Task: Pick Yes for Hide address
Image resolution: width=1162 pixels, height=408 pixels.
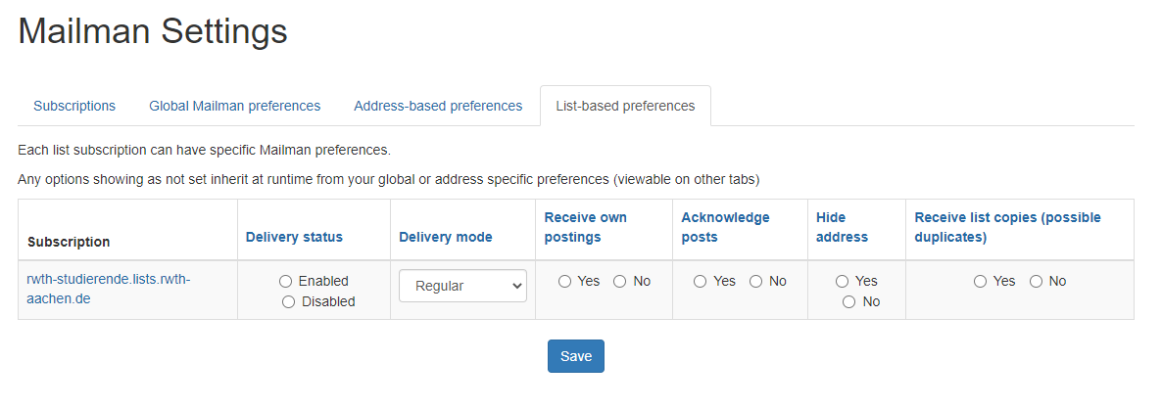Action: [842, 282]
